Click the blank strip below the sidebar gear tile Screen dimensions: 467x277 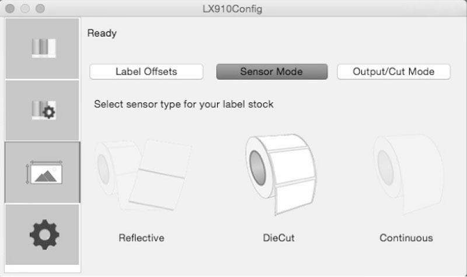(x=42, y=269)
